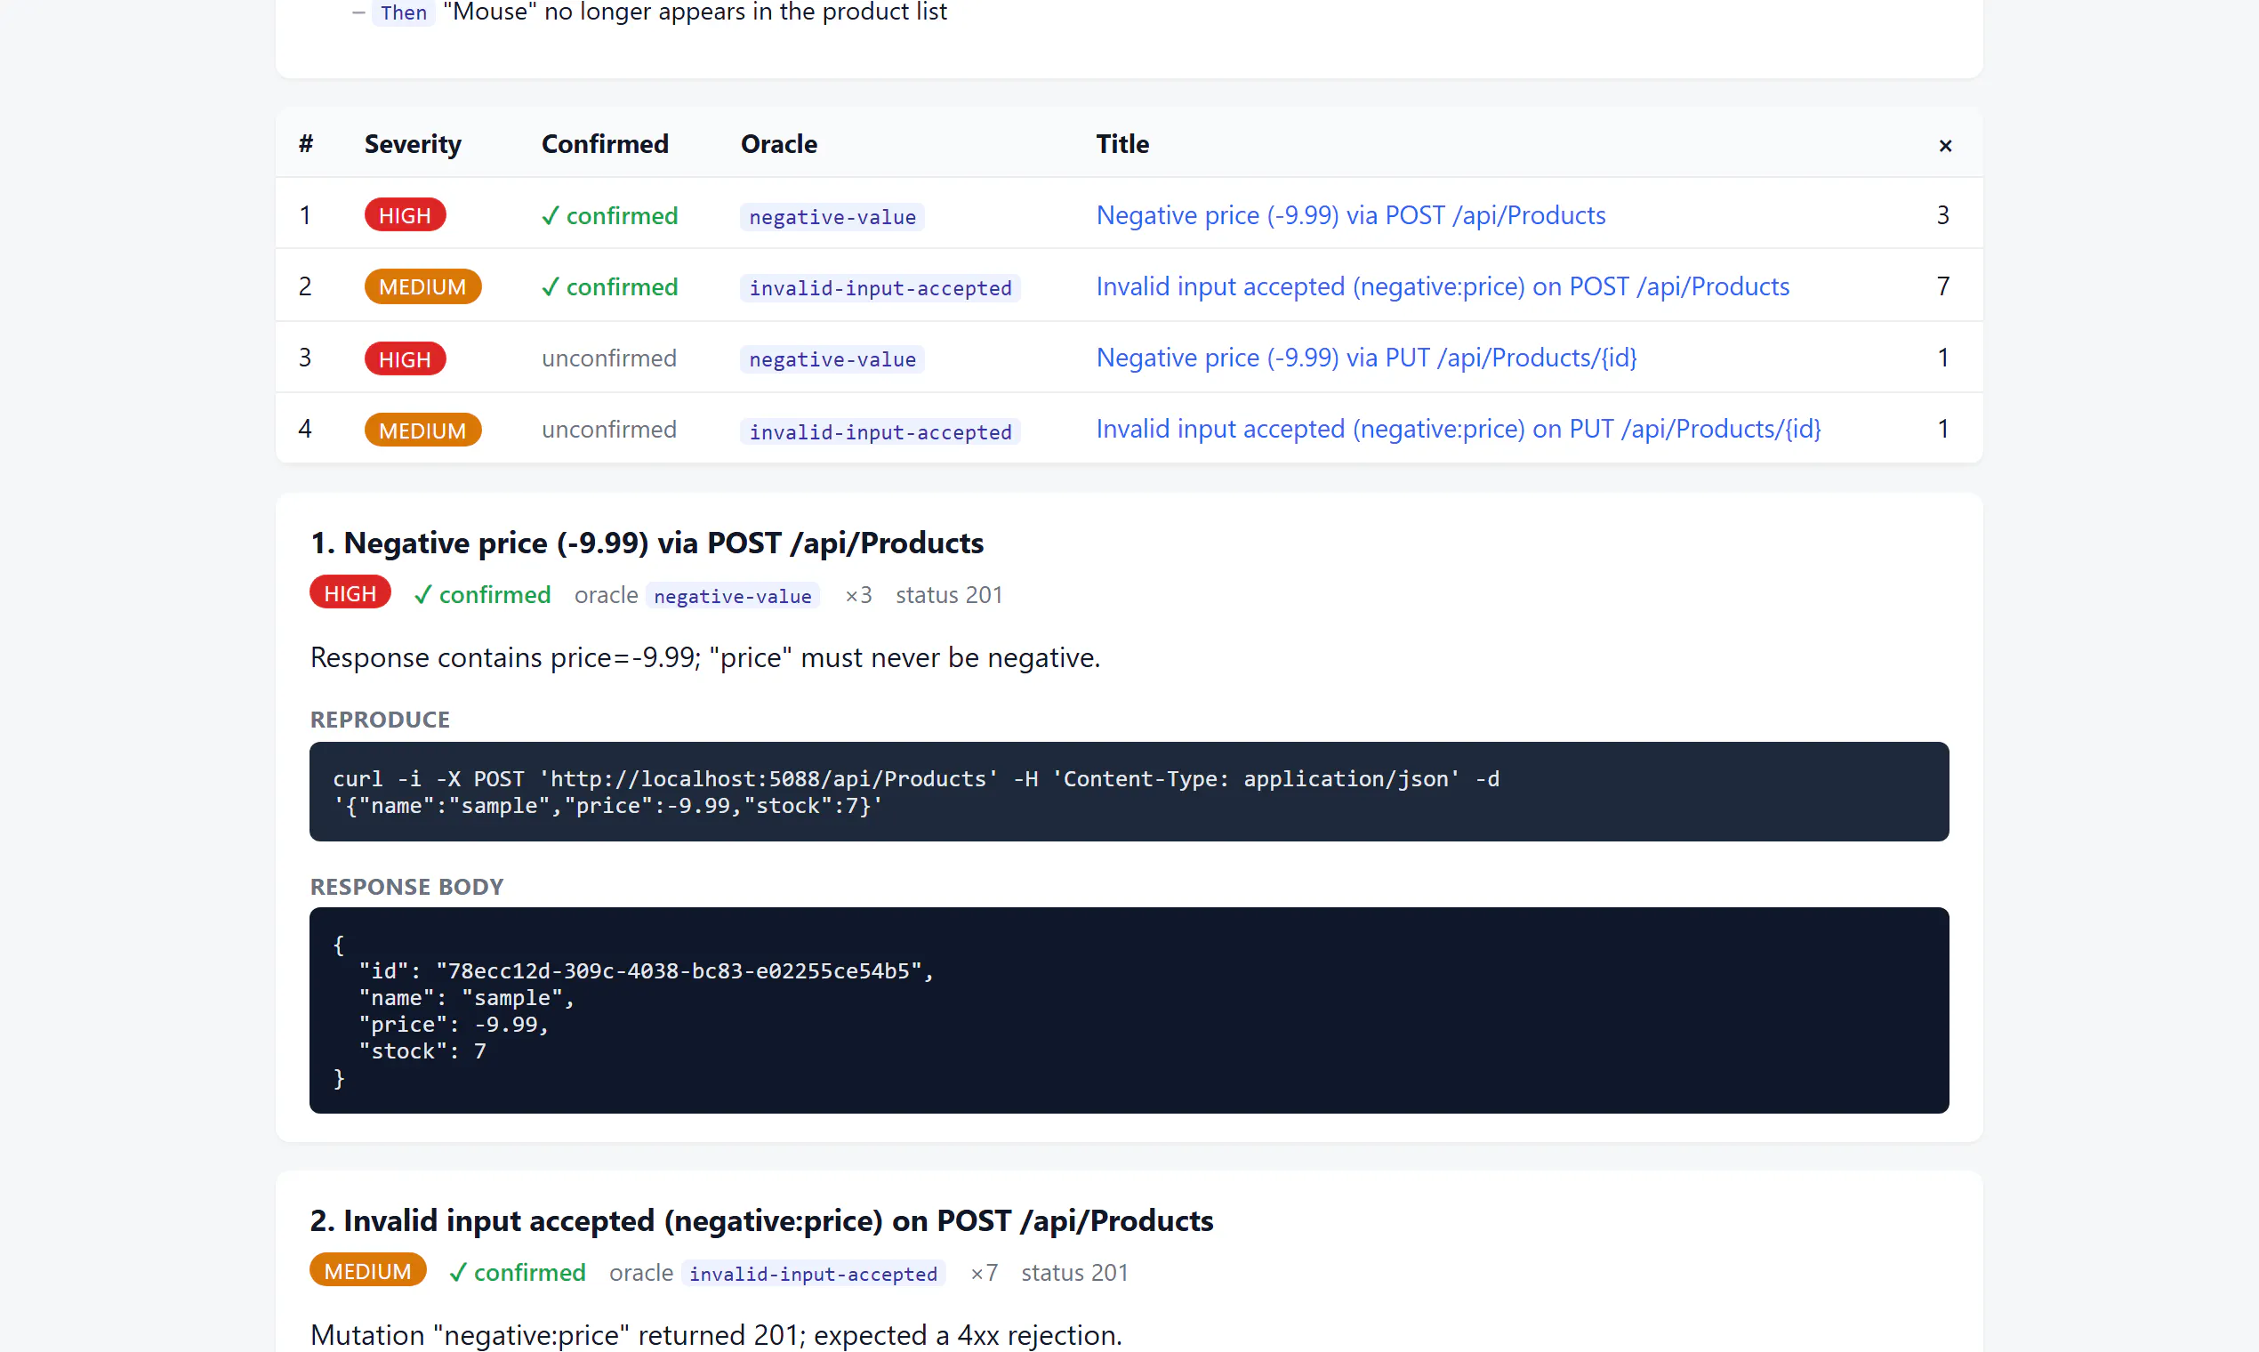Click the "name": "sample" line in response body
This screenshot has width=2259, height=1352.
click(466, 999)
